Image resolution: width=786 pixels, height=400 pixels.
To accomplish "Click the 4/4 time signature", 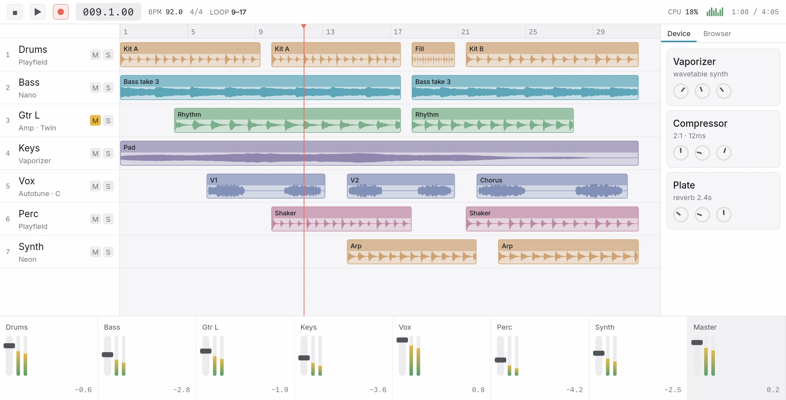I will [x=196, y=12].
